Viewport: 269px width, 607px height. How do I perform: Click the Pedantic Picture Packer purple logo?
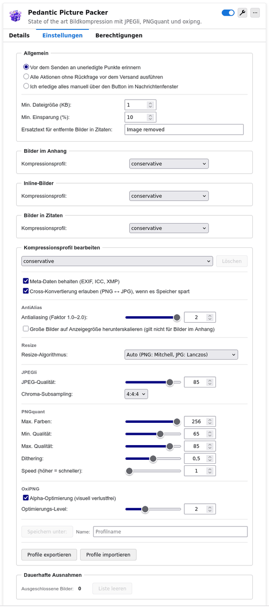[x=16, y=16]
